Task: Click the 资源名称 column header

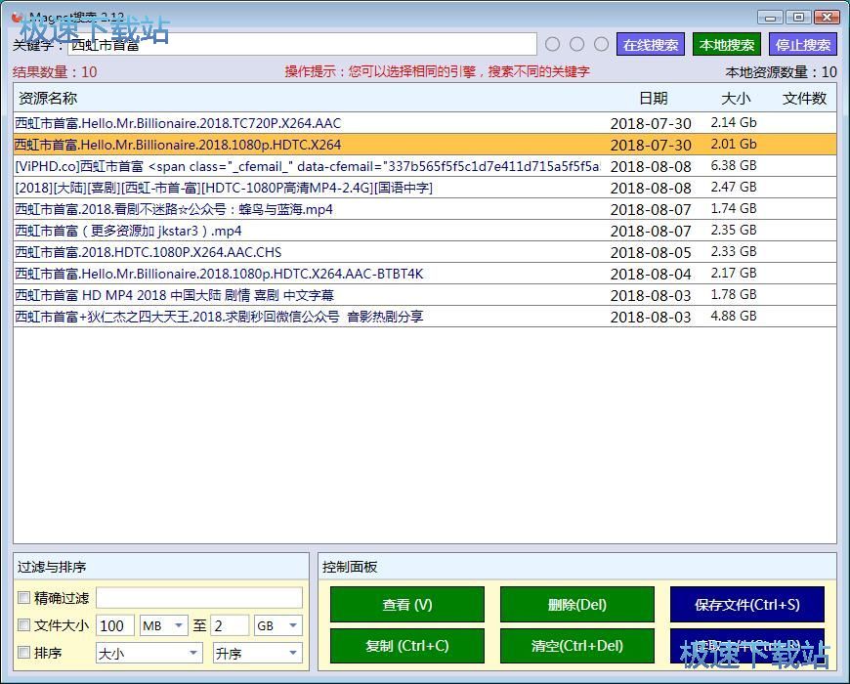Action: pyautogui.click(x=48, y=98)
